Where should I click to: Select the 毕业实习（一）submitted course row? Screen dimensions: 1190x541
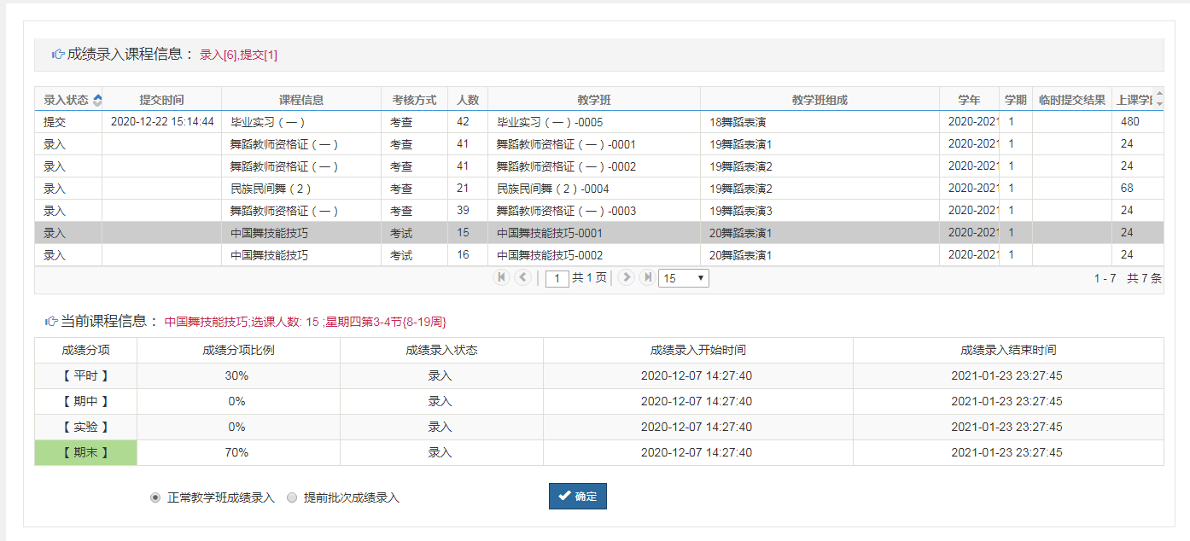click(x=300, y=122)
